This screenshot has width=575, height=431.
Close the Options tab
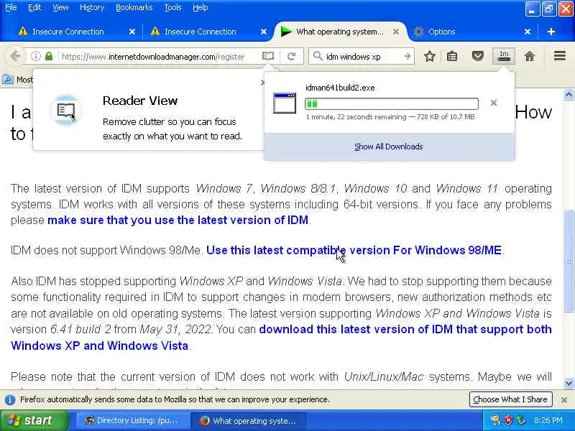[x=528, y=32]
